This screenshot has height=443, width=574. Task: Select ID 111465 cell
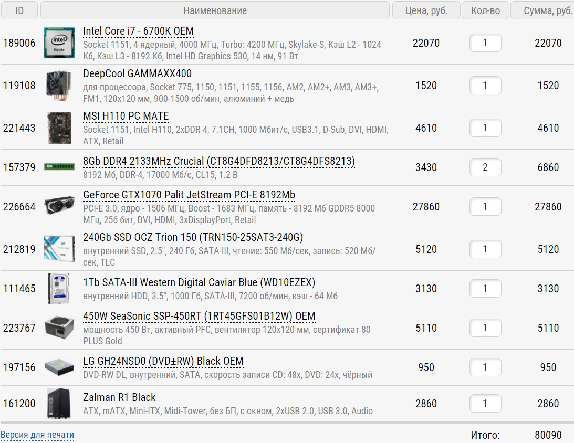coord(19,289)
